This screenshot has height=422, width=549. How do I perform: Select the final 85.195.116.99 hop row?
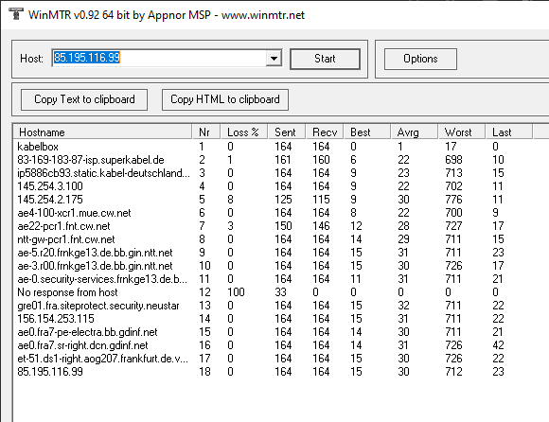274,372
